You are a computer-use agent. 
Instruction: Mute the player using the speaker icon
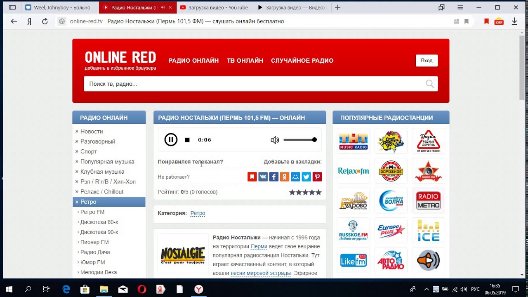pyautogui.click(x=275, y=140)
